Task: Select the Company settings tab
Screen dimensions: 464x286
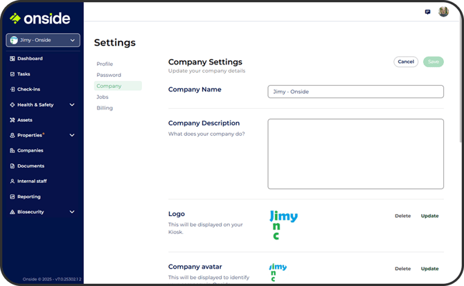Action: click(118, 86)
